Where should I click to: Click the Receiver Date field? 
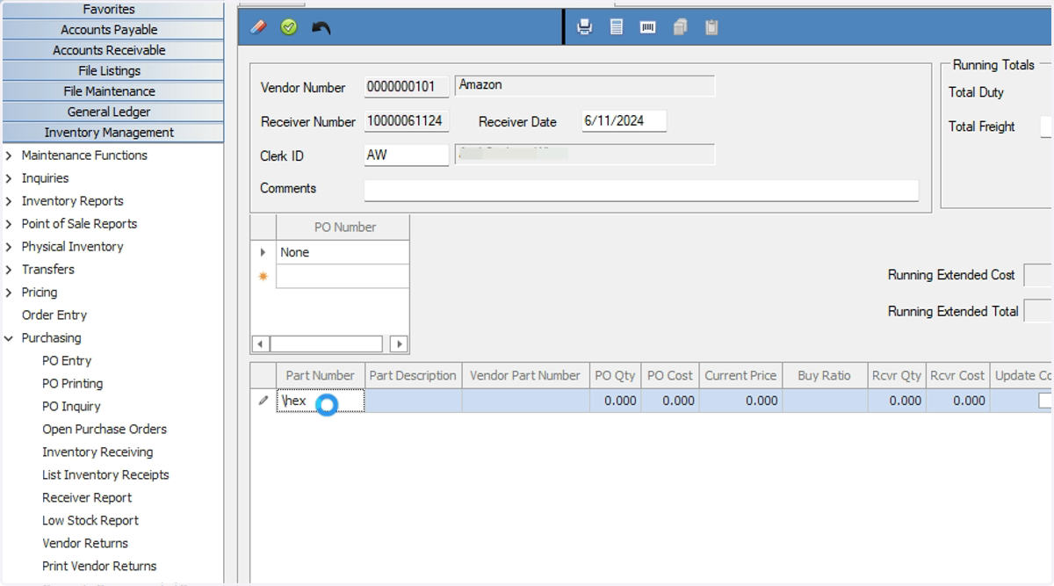point(624,120)
